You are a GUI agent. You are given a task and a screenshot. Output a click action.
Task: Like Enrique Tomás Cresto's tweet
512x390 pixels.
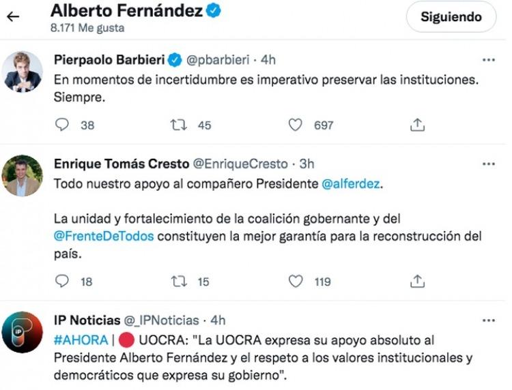(x=296, y=281)
